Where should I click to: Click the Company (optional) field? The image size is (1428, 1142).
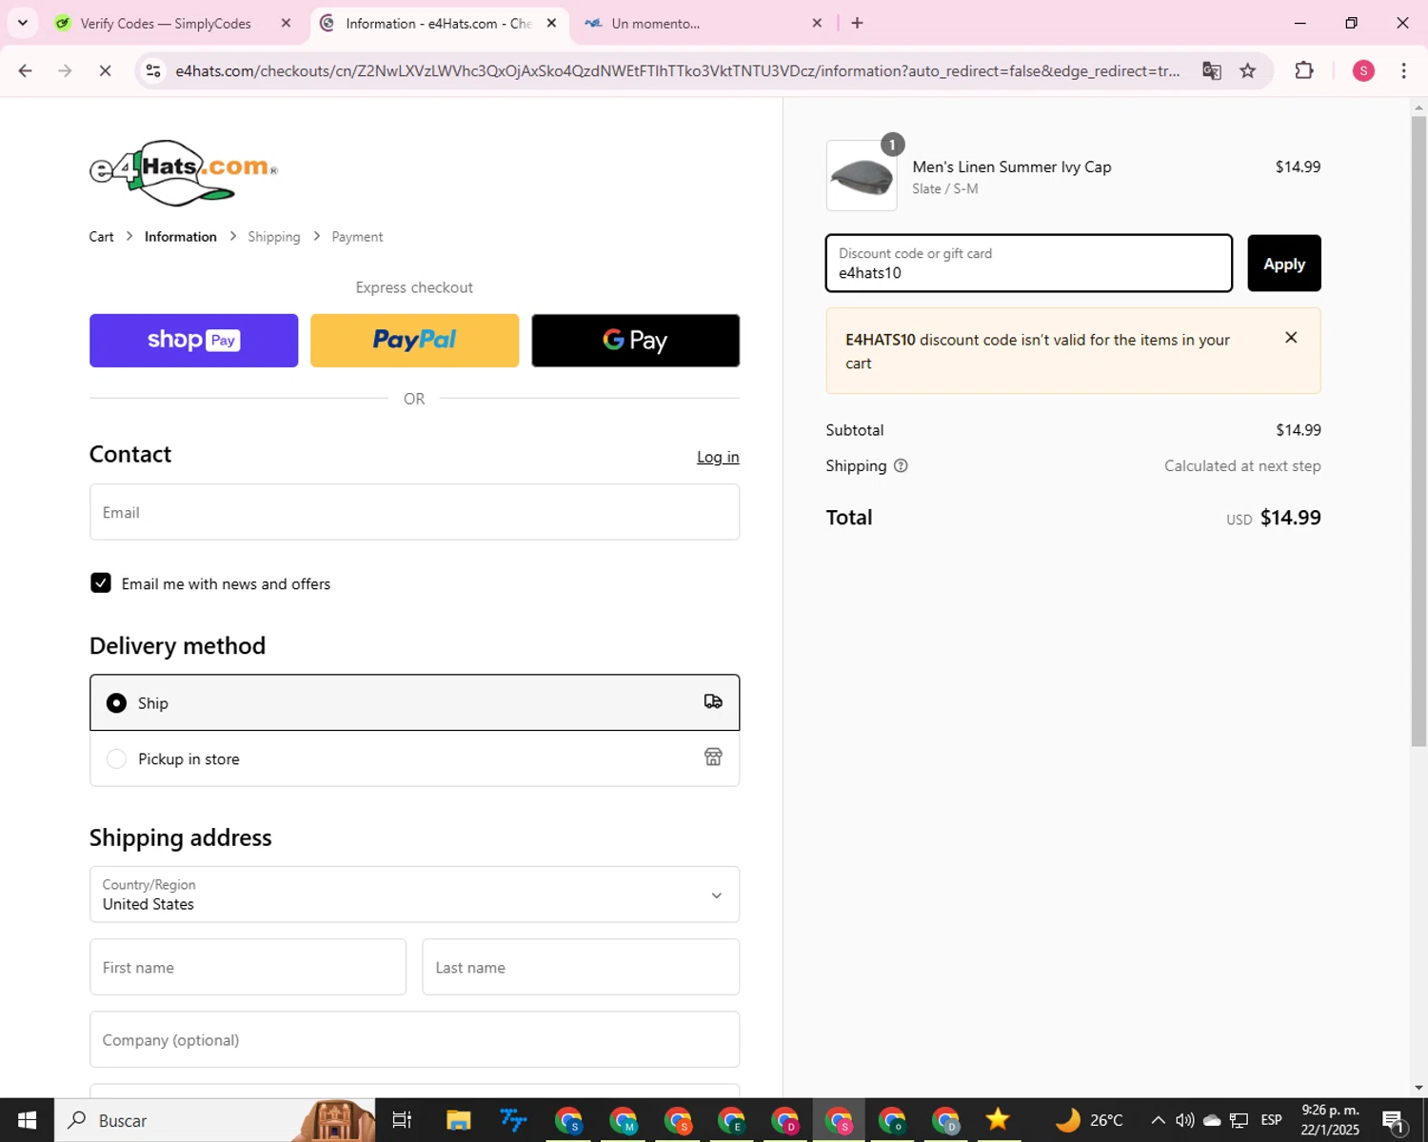414,1039
